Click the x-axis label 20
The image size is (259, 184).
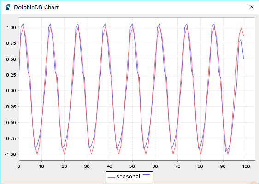(x=64, y=166)
